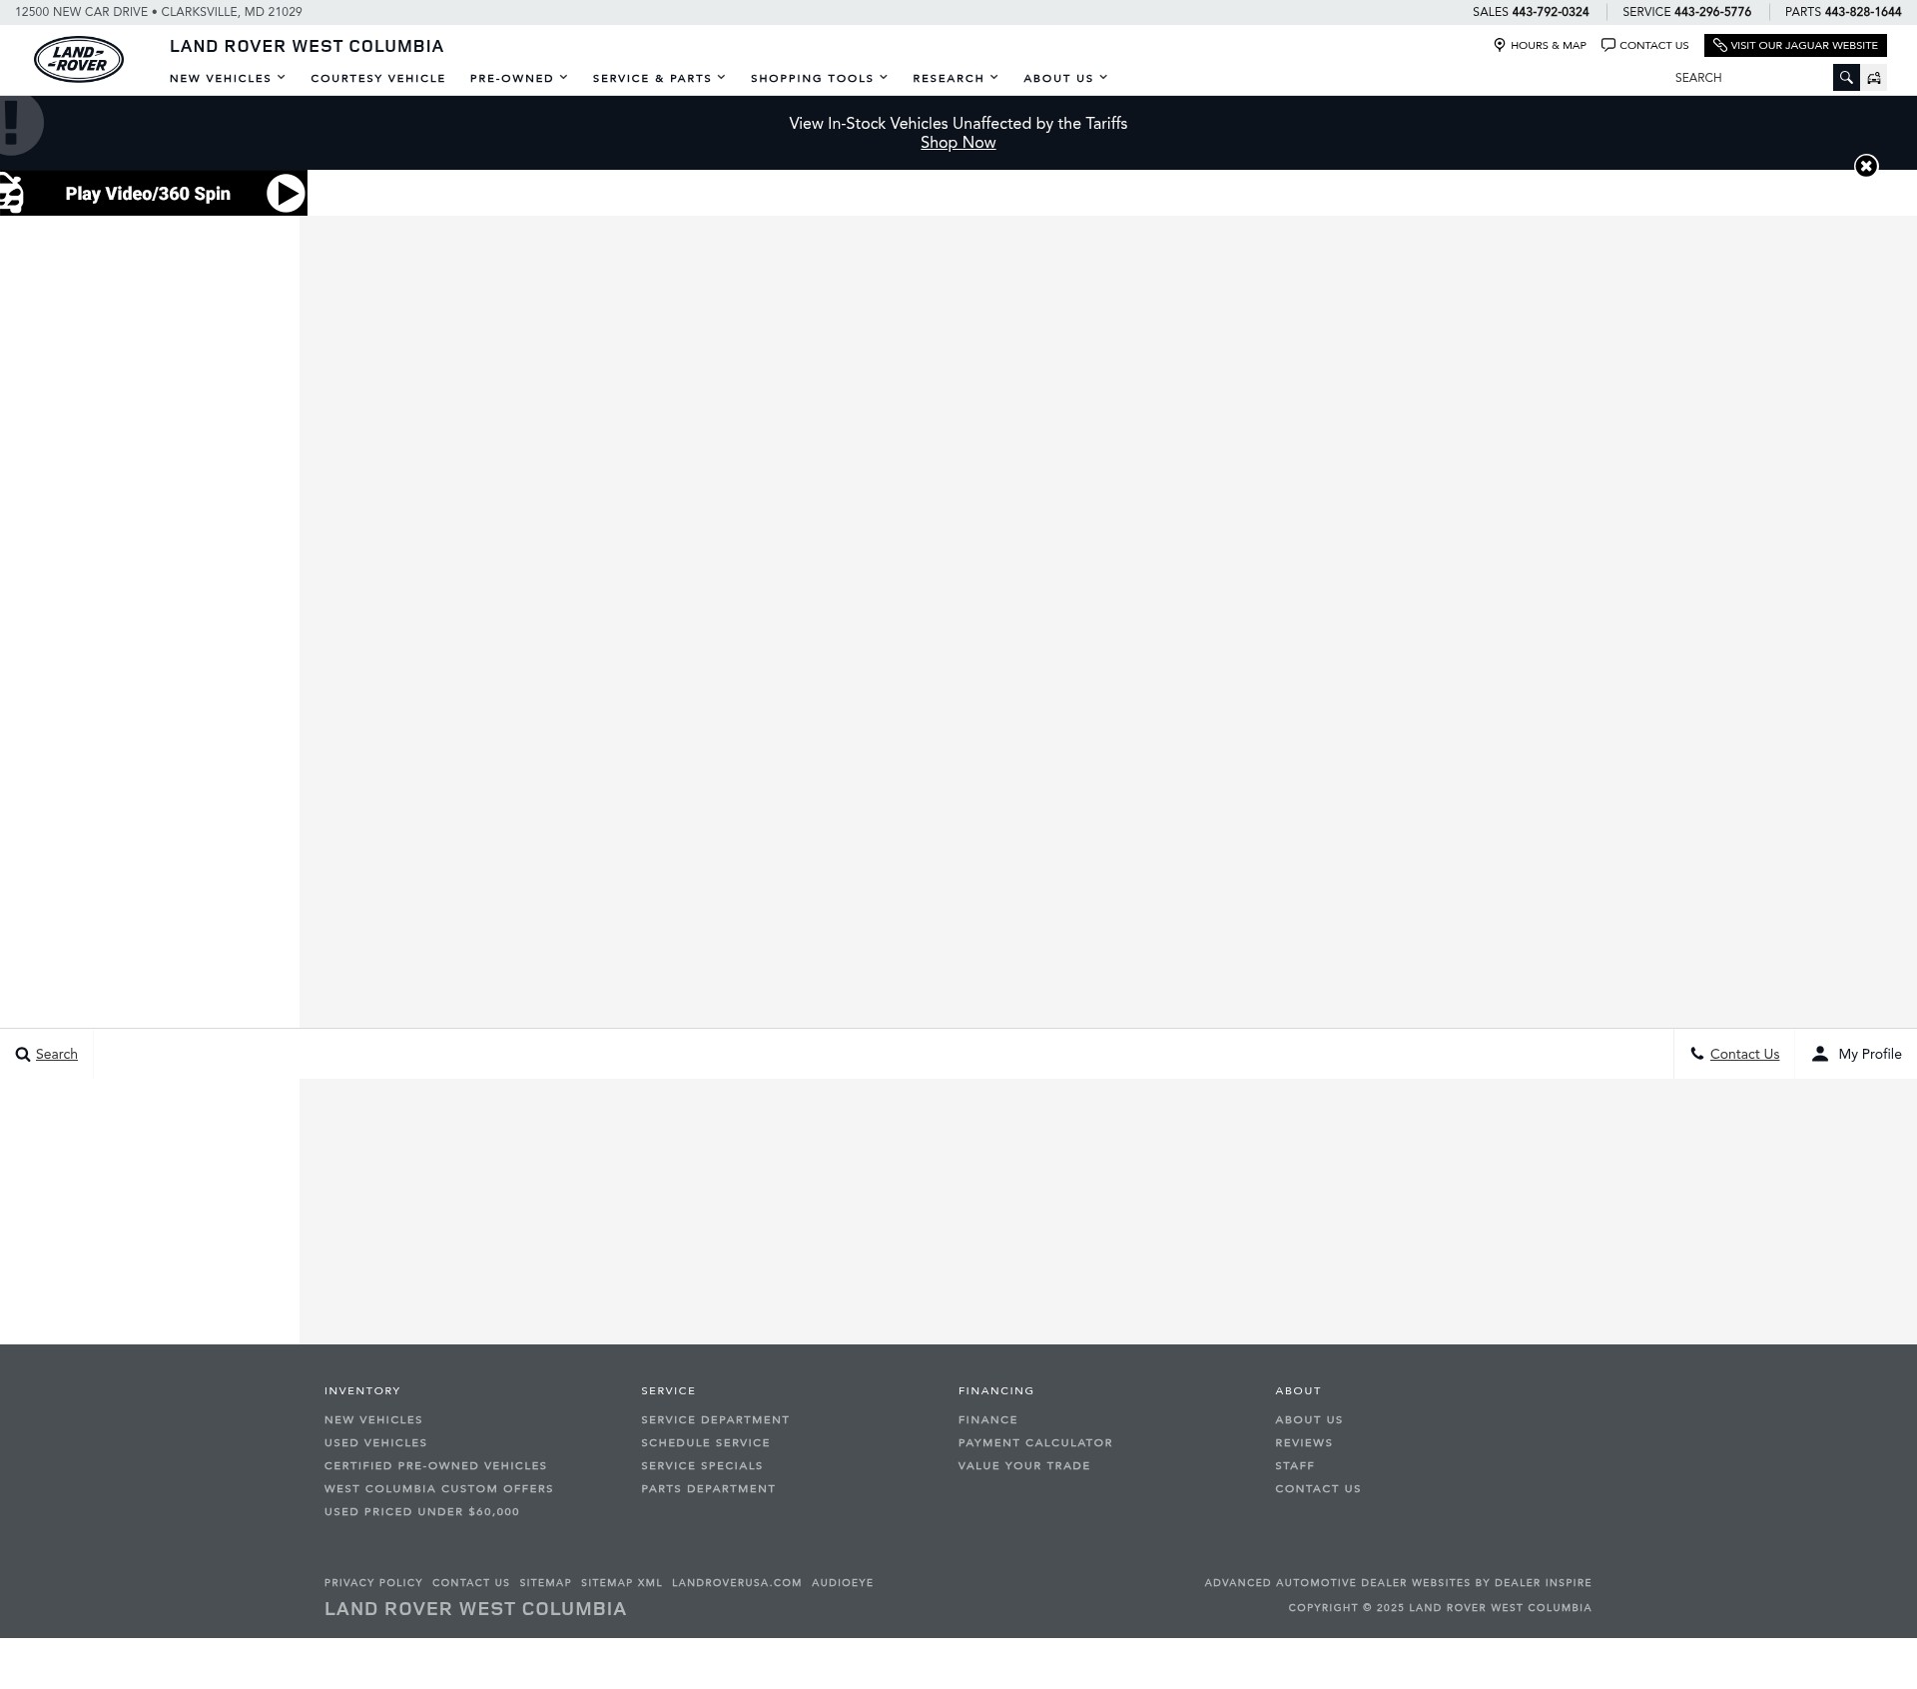Click the Land Rover oval logo
Screen dimensions: 1917x1689
pos(79,60)
